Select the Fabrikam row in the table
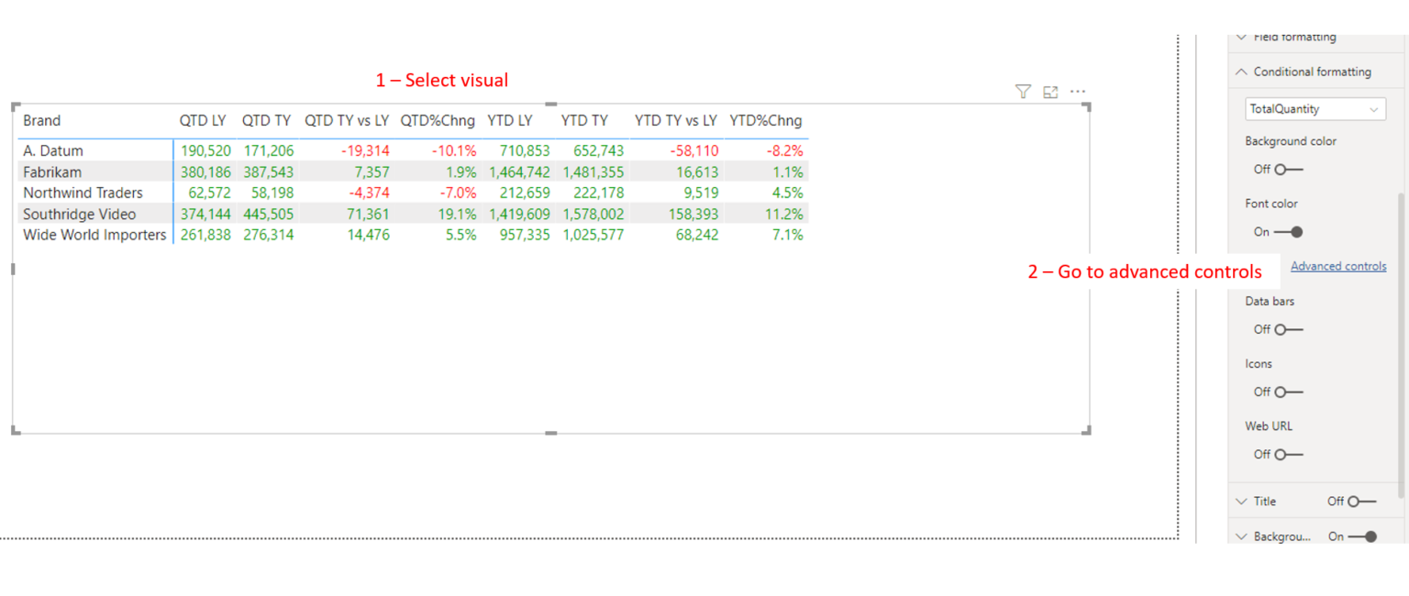This screenshot has height=596, width=1409. click(52, 171)
